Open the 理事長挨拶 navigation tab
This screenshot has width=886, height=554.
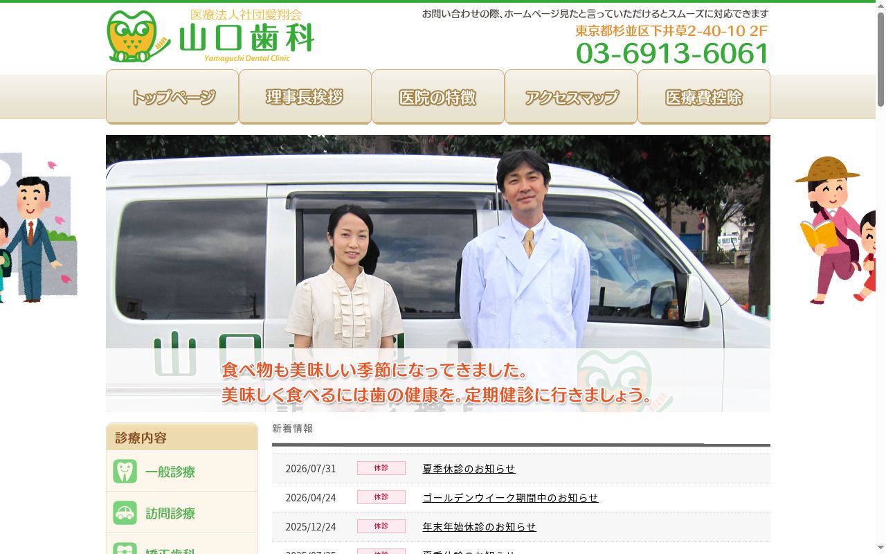305,97
